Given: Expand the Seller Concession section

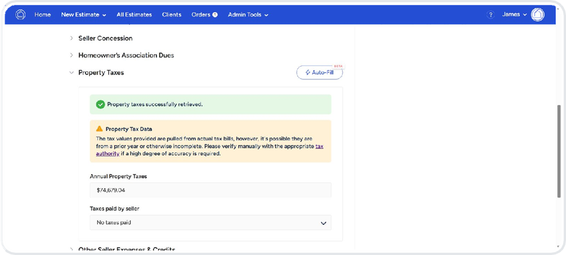Looking at the screenshot, I should click(x=105, y=38).
